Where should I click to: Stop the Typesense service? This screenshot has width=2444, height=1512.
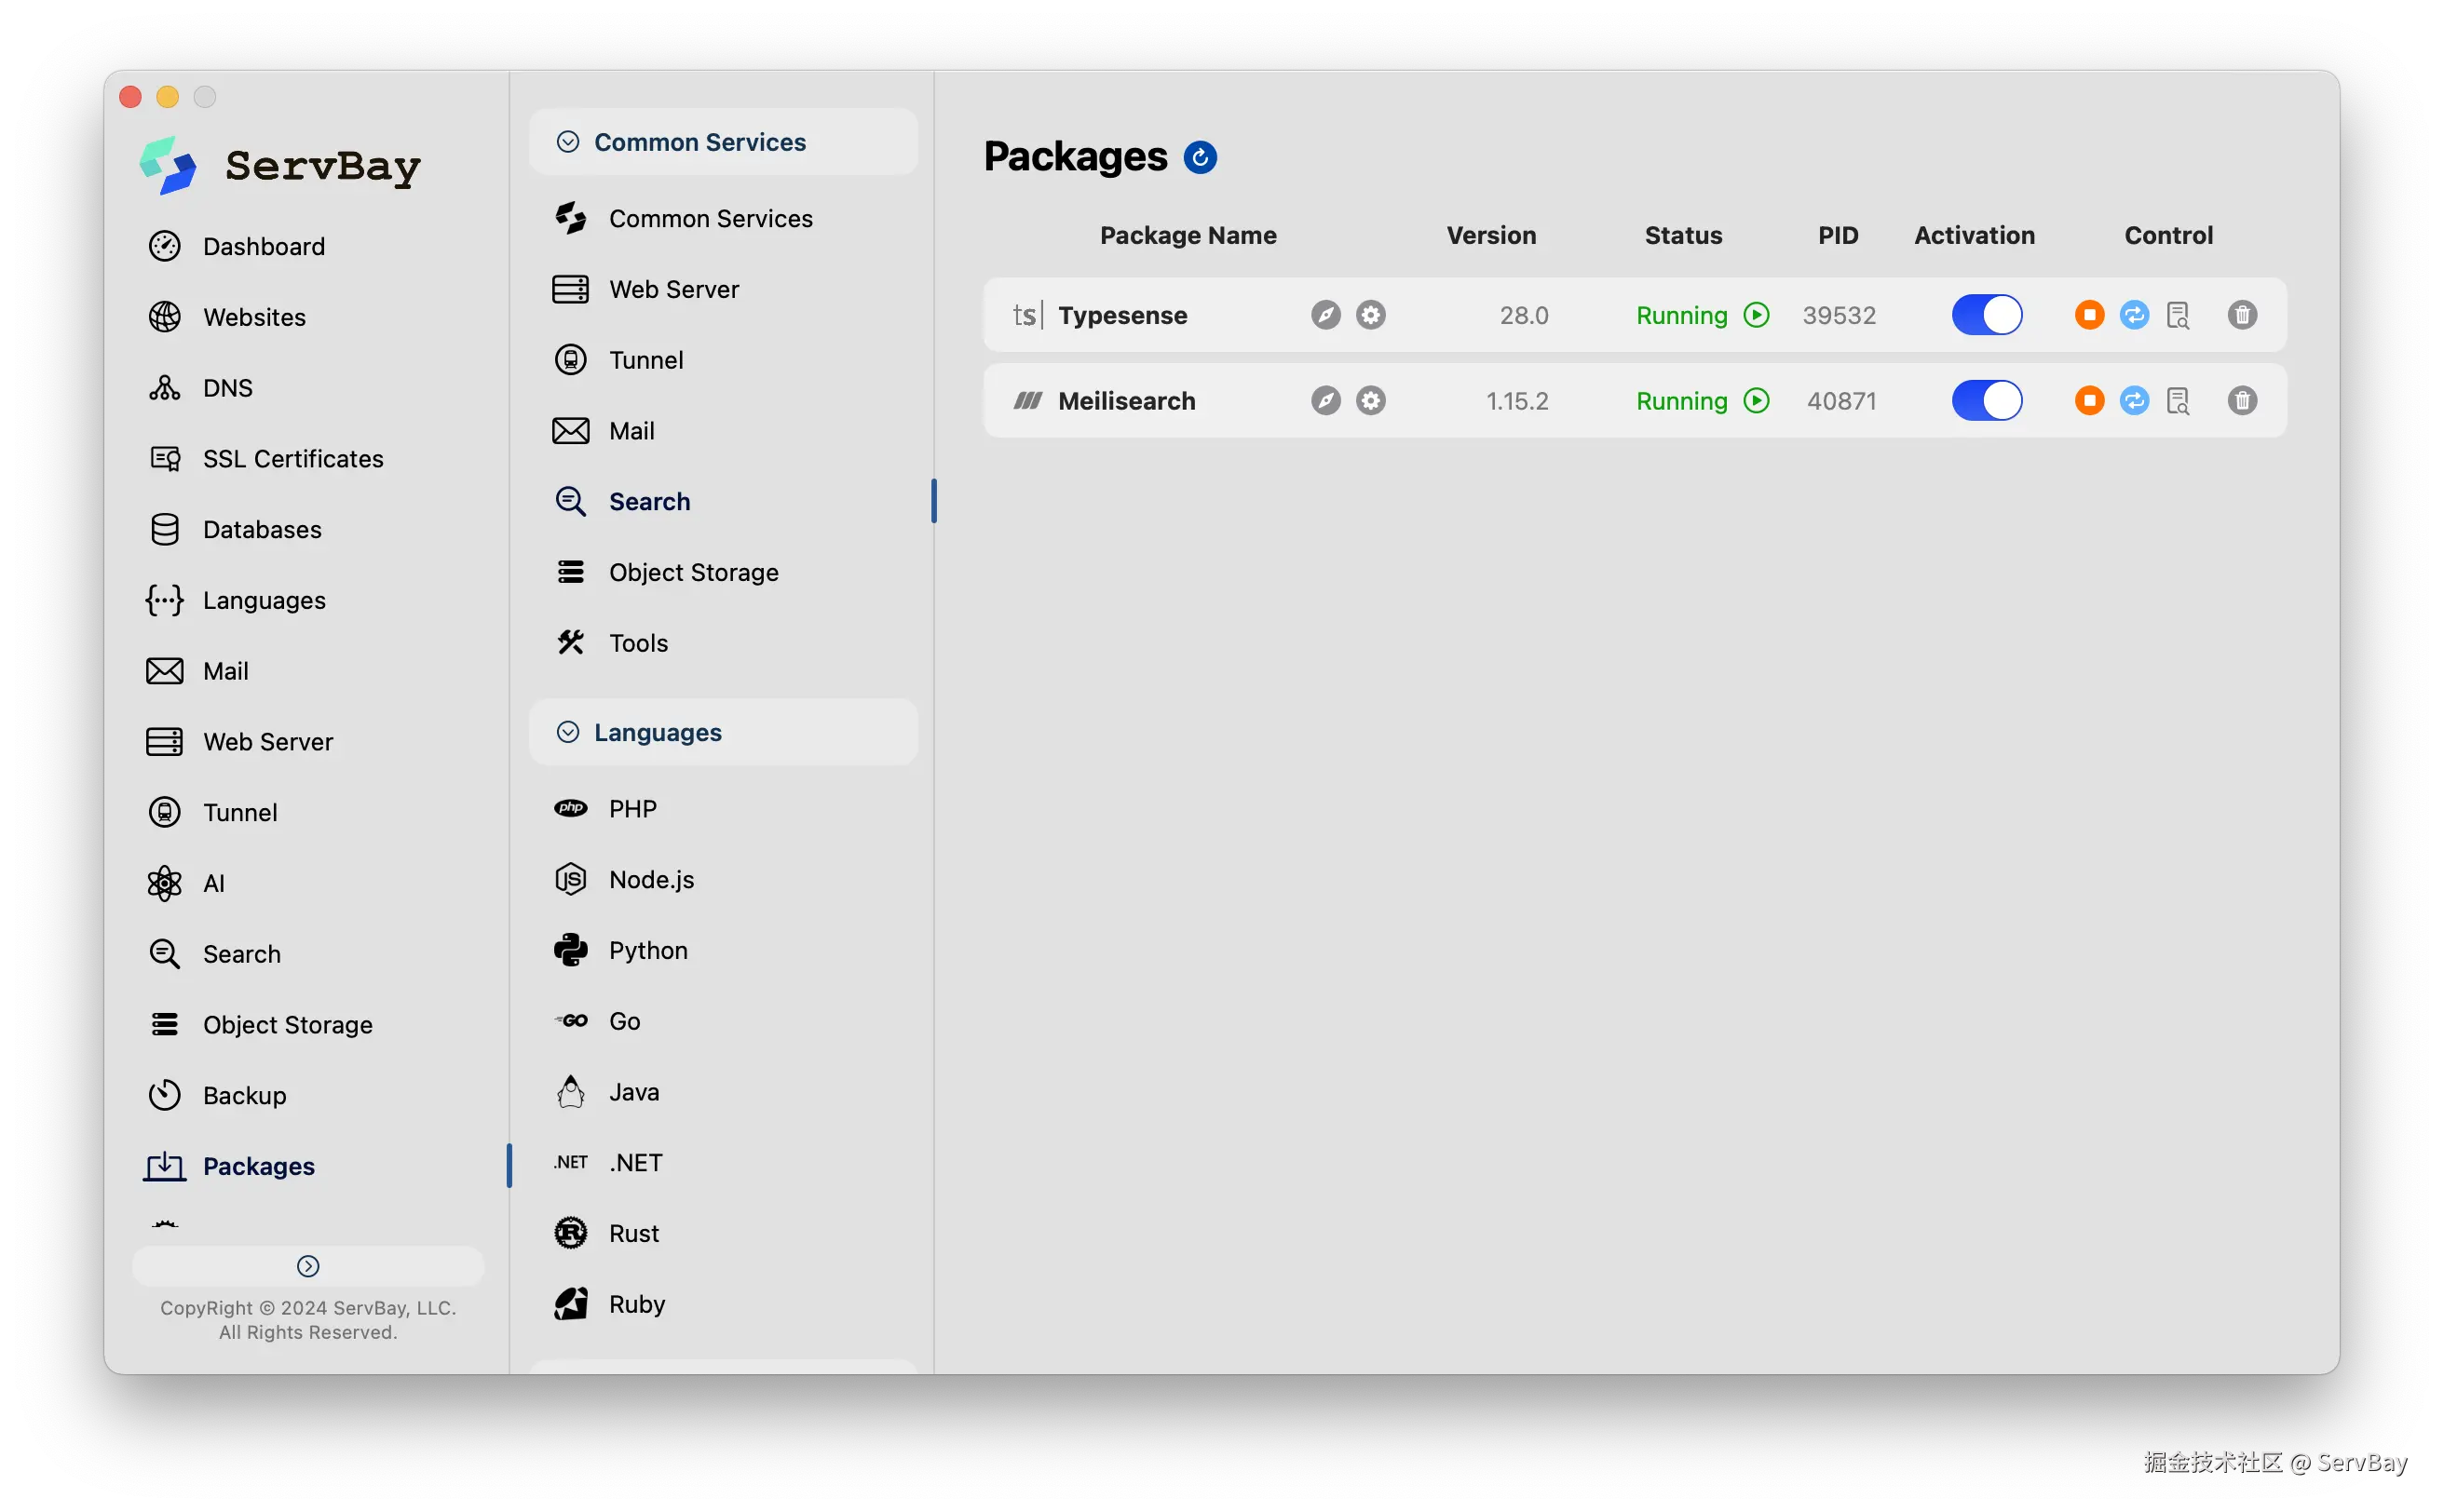click(2089, 315)
